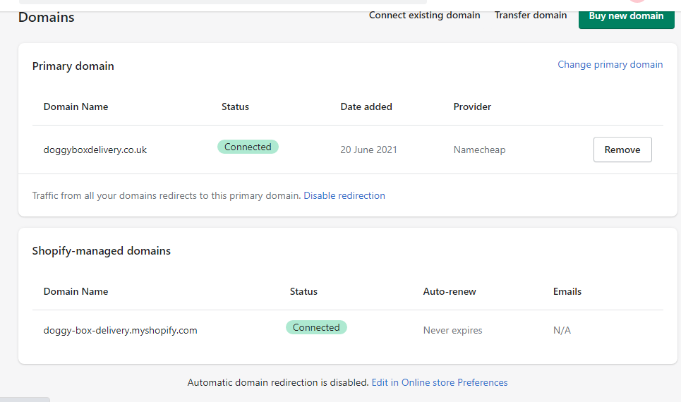Screen dimensions: 681x402
Task: Open Edit in Online store Preferences link
Action: coord(440,382)
